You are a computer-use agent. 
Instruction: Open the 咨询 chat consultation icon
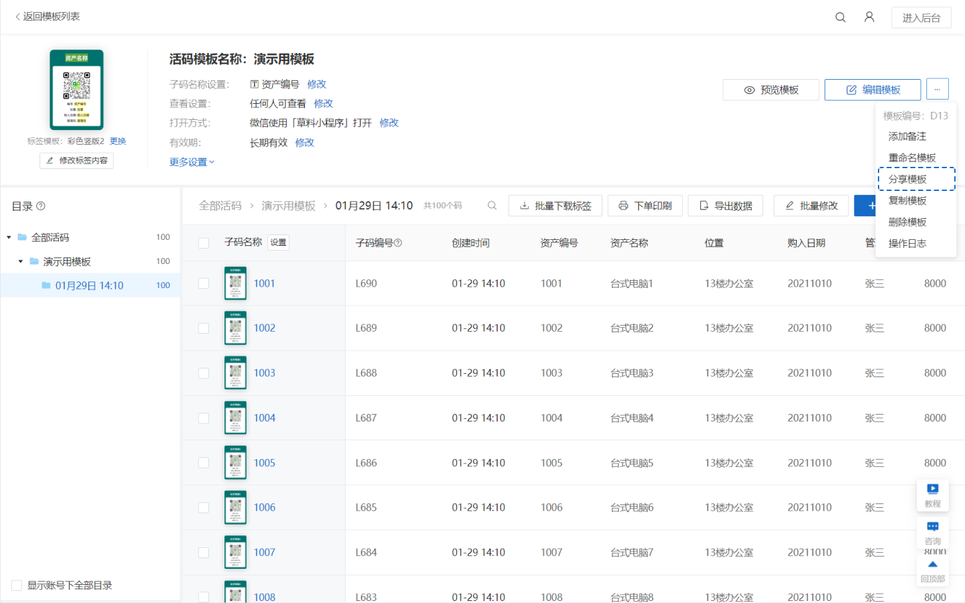click(x=932, y=527)
